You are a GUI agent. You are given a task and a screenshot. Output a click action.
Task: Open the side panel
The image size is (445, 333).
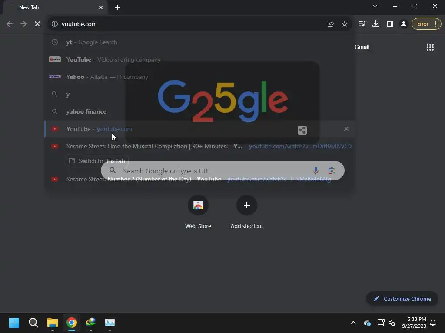click(390, 24)
